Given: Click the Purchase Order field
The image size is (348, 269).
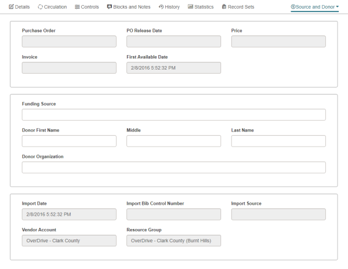Looking at the screenshot, I should (x=69, y=42).
